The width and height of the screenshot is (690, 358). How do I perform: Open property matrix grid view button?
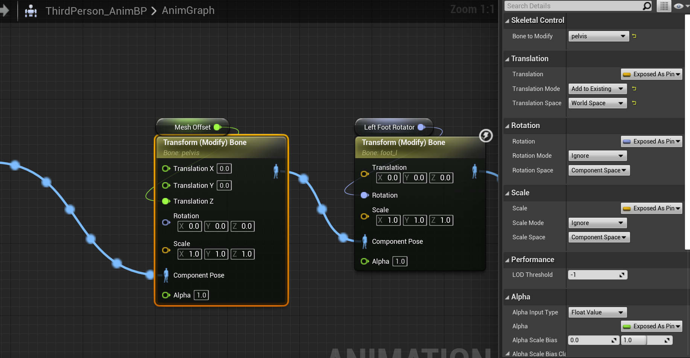tap(664, 6)
